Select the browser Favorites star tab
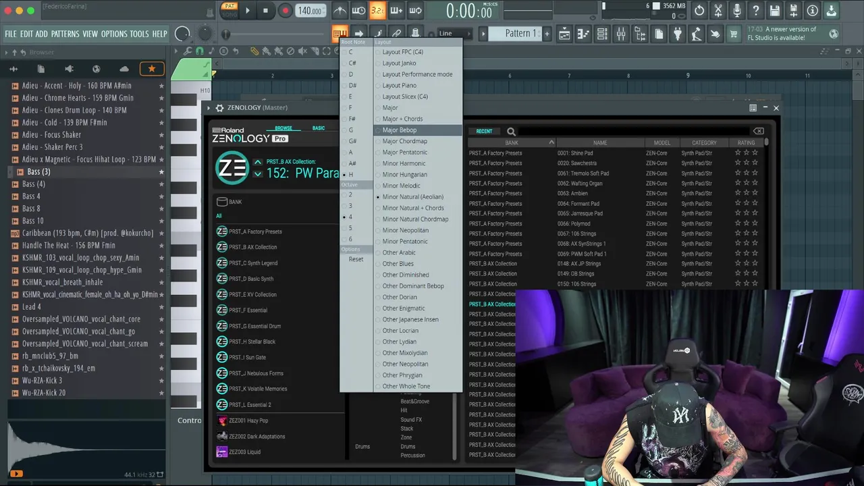Image resolution: width=864 pixels, height=486 pixels. pyautogui.click(x=151, y=69)
